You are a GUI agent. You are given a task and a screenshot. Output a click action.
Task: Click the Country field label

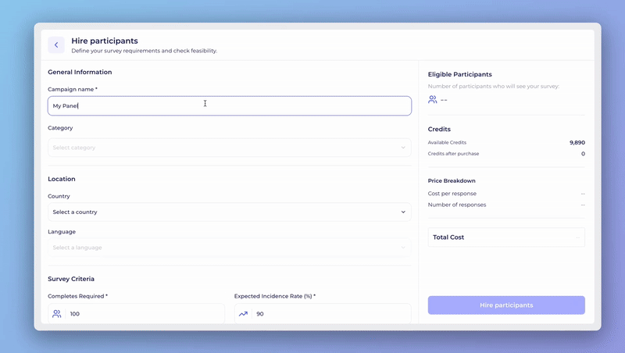[x=59, y=197]
